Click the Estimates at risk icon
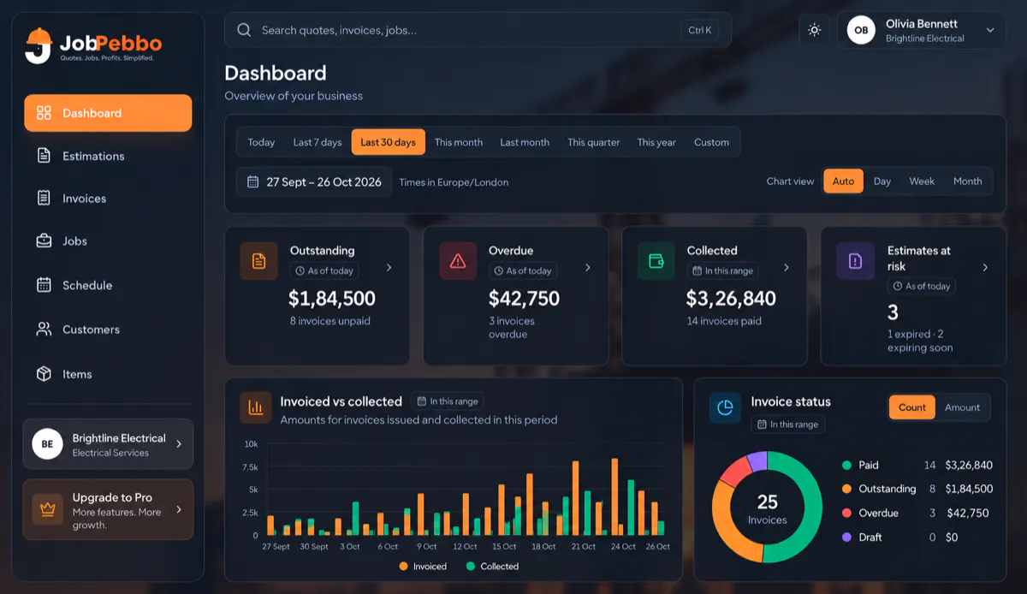Viewport: 1027px width, 594px height. [855, 261]
